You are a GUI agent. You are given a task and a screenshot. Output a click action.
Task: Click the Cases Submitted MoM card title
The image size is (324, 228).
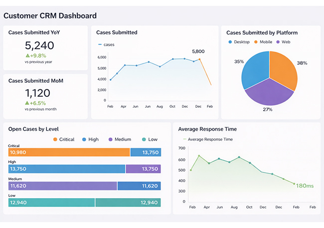36,81
